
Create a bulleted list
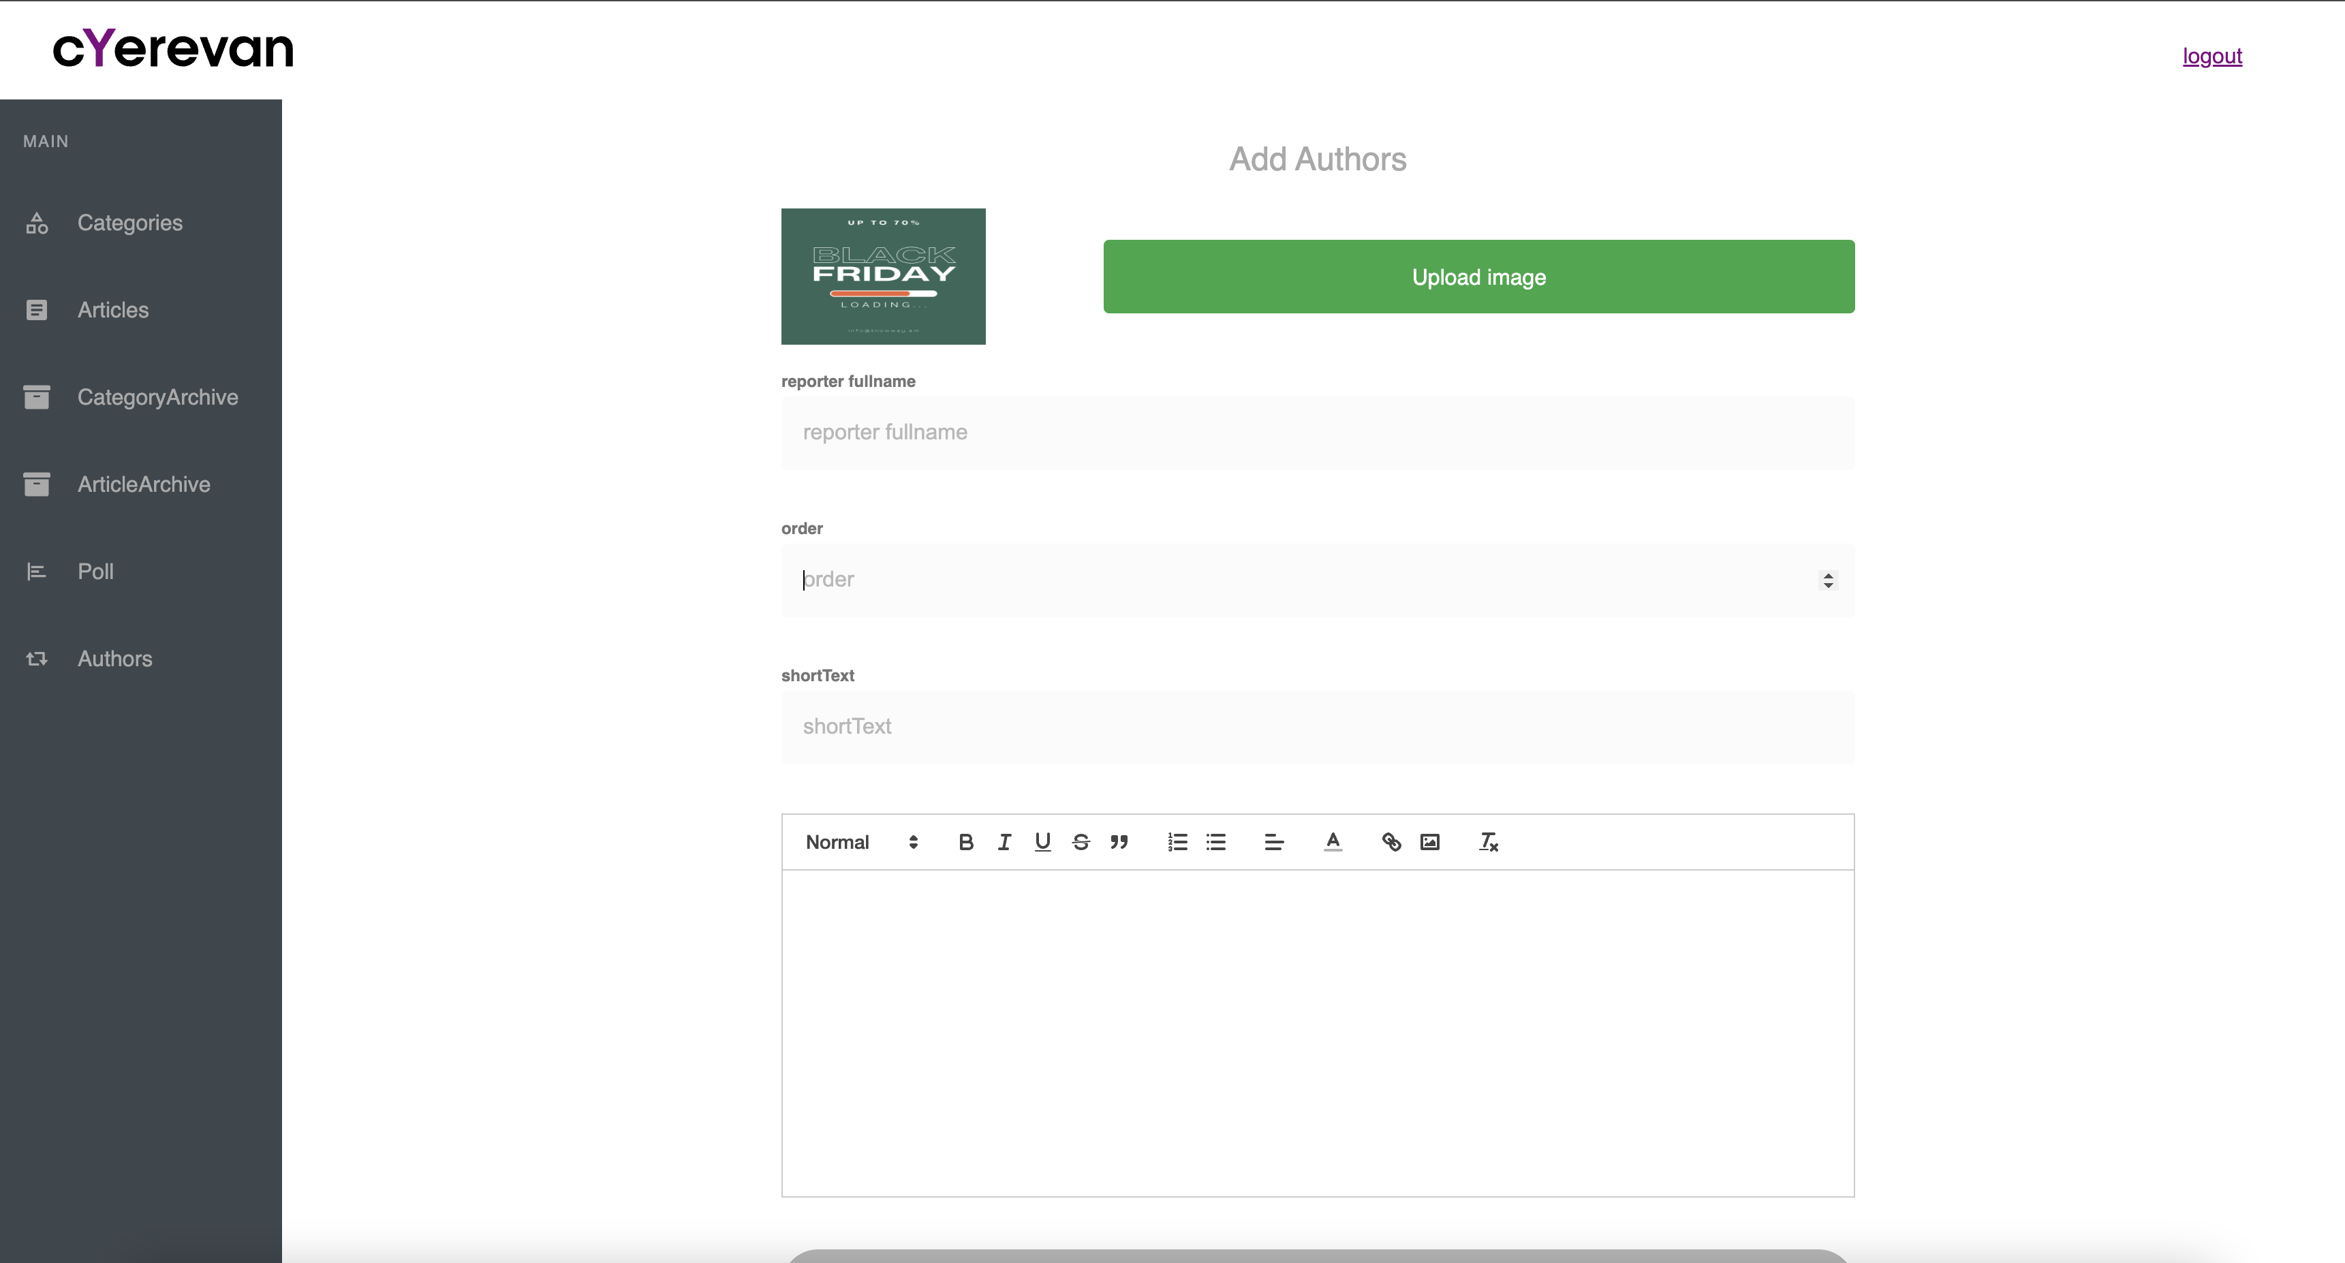(x=1215, y=842)
